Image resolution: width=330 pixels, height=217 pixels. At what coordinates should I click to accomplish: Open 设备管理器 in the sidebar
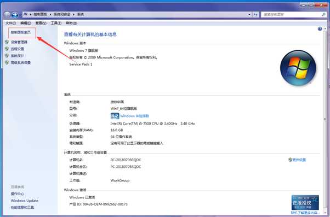point(19,42)
